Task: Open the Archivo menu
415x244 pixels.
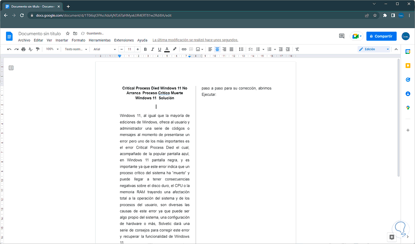Action: coord(24,40)
